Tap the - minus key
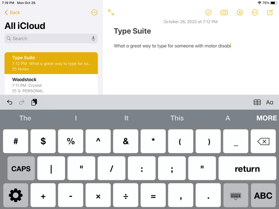 click(x=71, y=195)
